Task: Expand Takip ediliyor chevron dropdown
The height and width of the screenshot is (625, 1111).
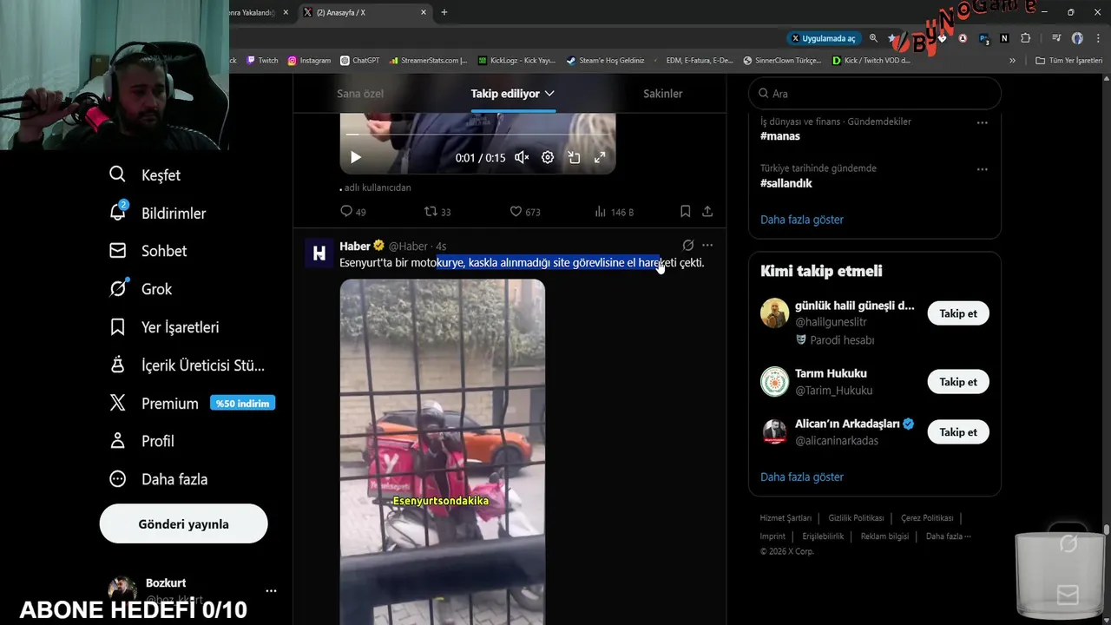Action: 549,94
